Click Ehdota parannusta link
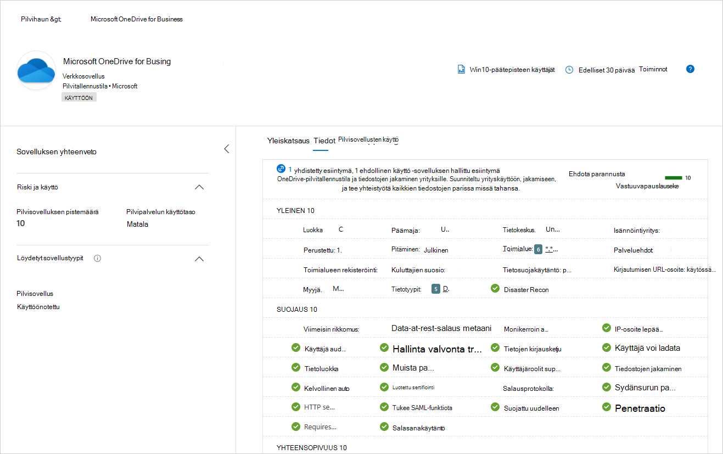This screenshot has height=454, width=723. 597,174
